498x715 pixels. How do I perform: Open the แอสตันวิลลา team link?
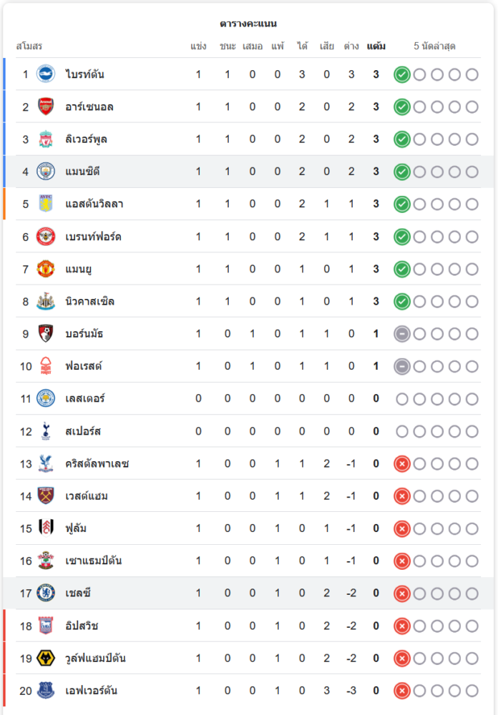coord(94,204)
